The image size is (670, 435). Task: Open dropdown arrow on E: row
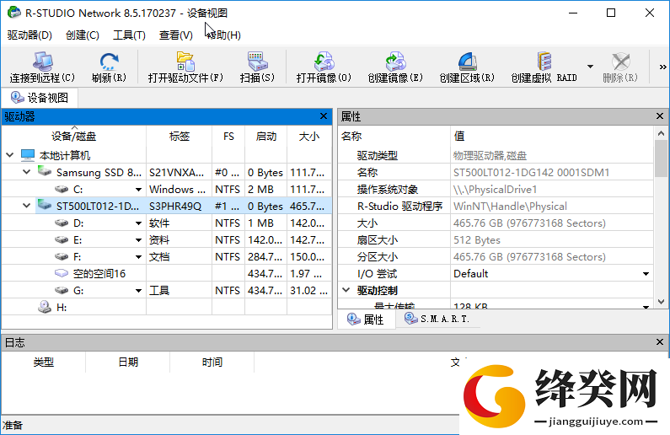click(x=138, y=240)
